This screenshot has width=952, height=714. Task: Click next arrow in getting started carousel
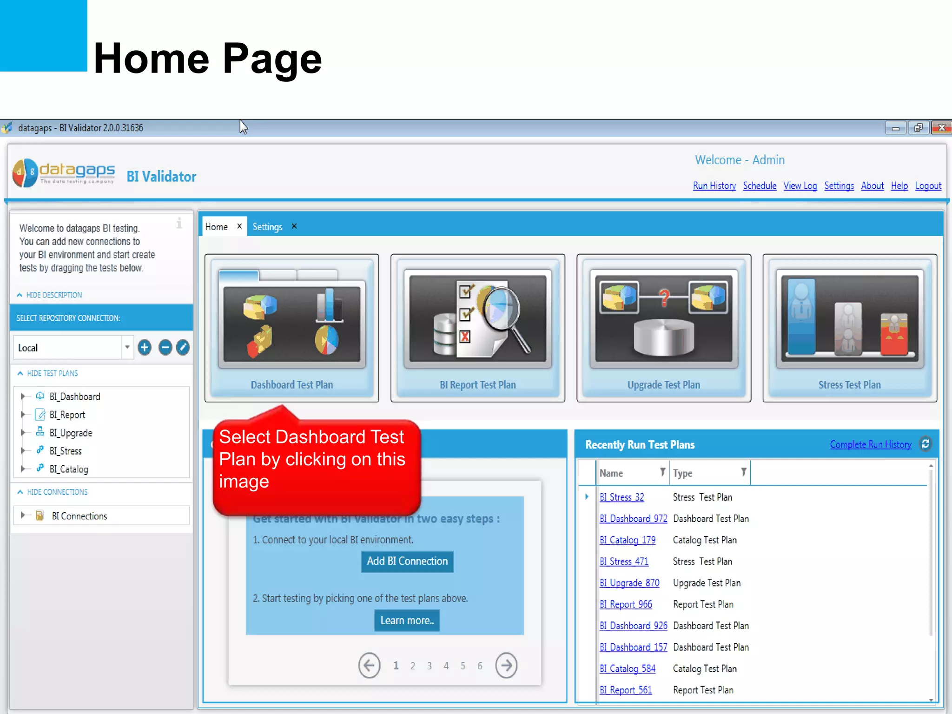point(506,665)
